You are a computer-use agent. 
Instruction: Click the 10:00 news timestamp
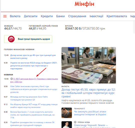pos(6,79)
